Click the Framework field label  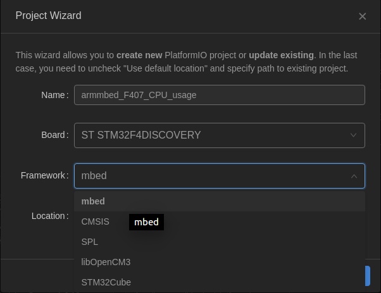(x=44, y=175)
